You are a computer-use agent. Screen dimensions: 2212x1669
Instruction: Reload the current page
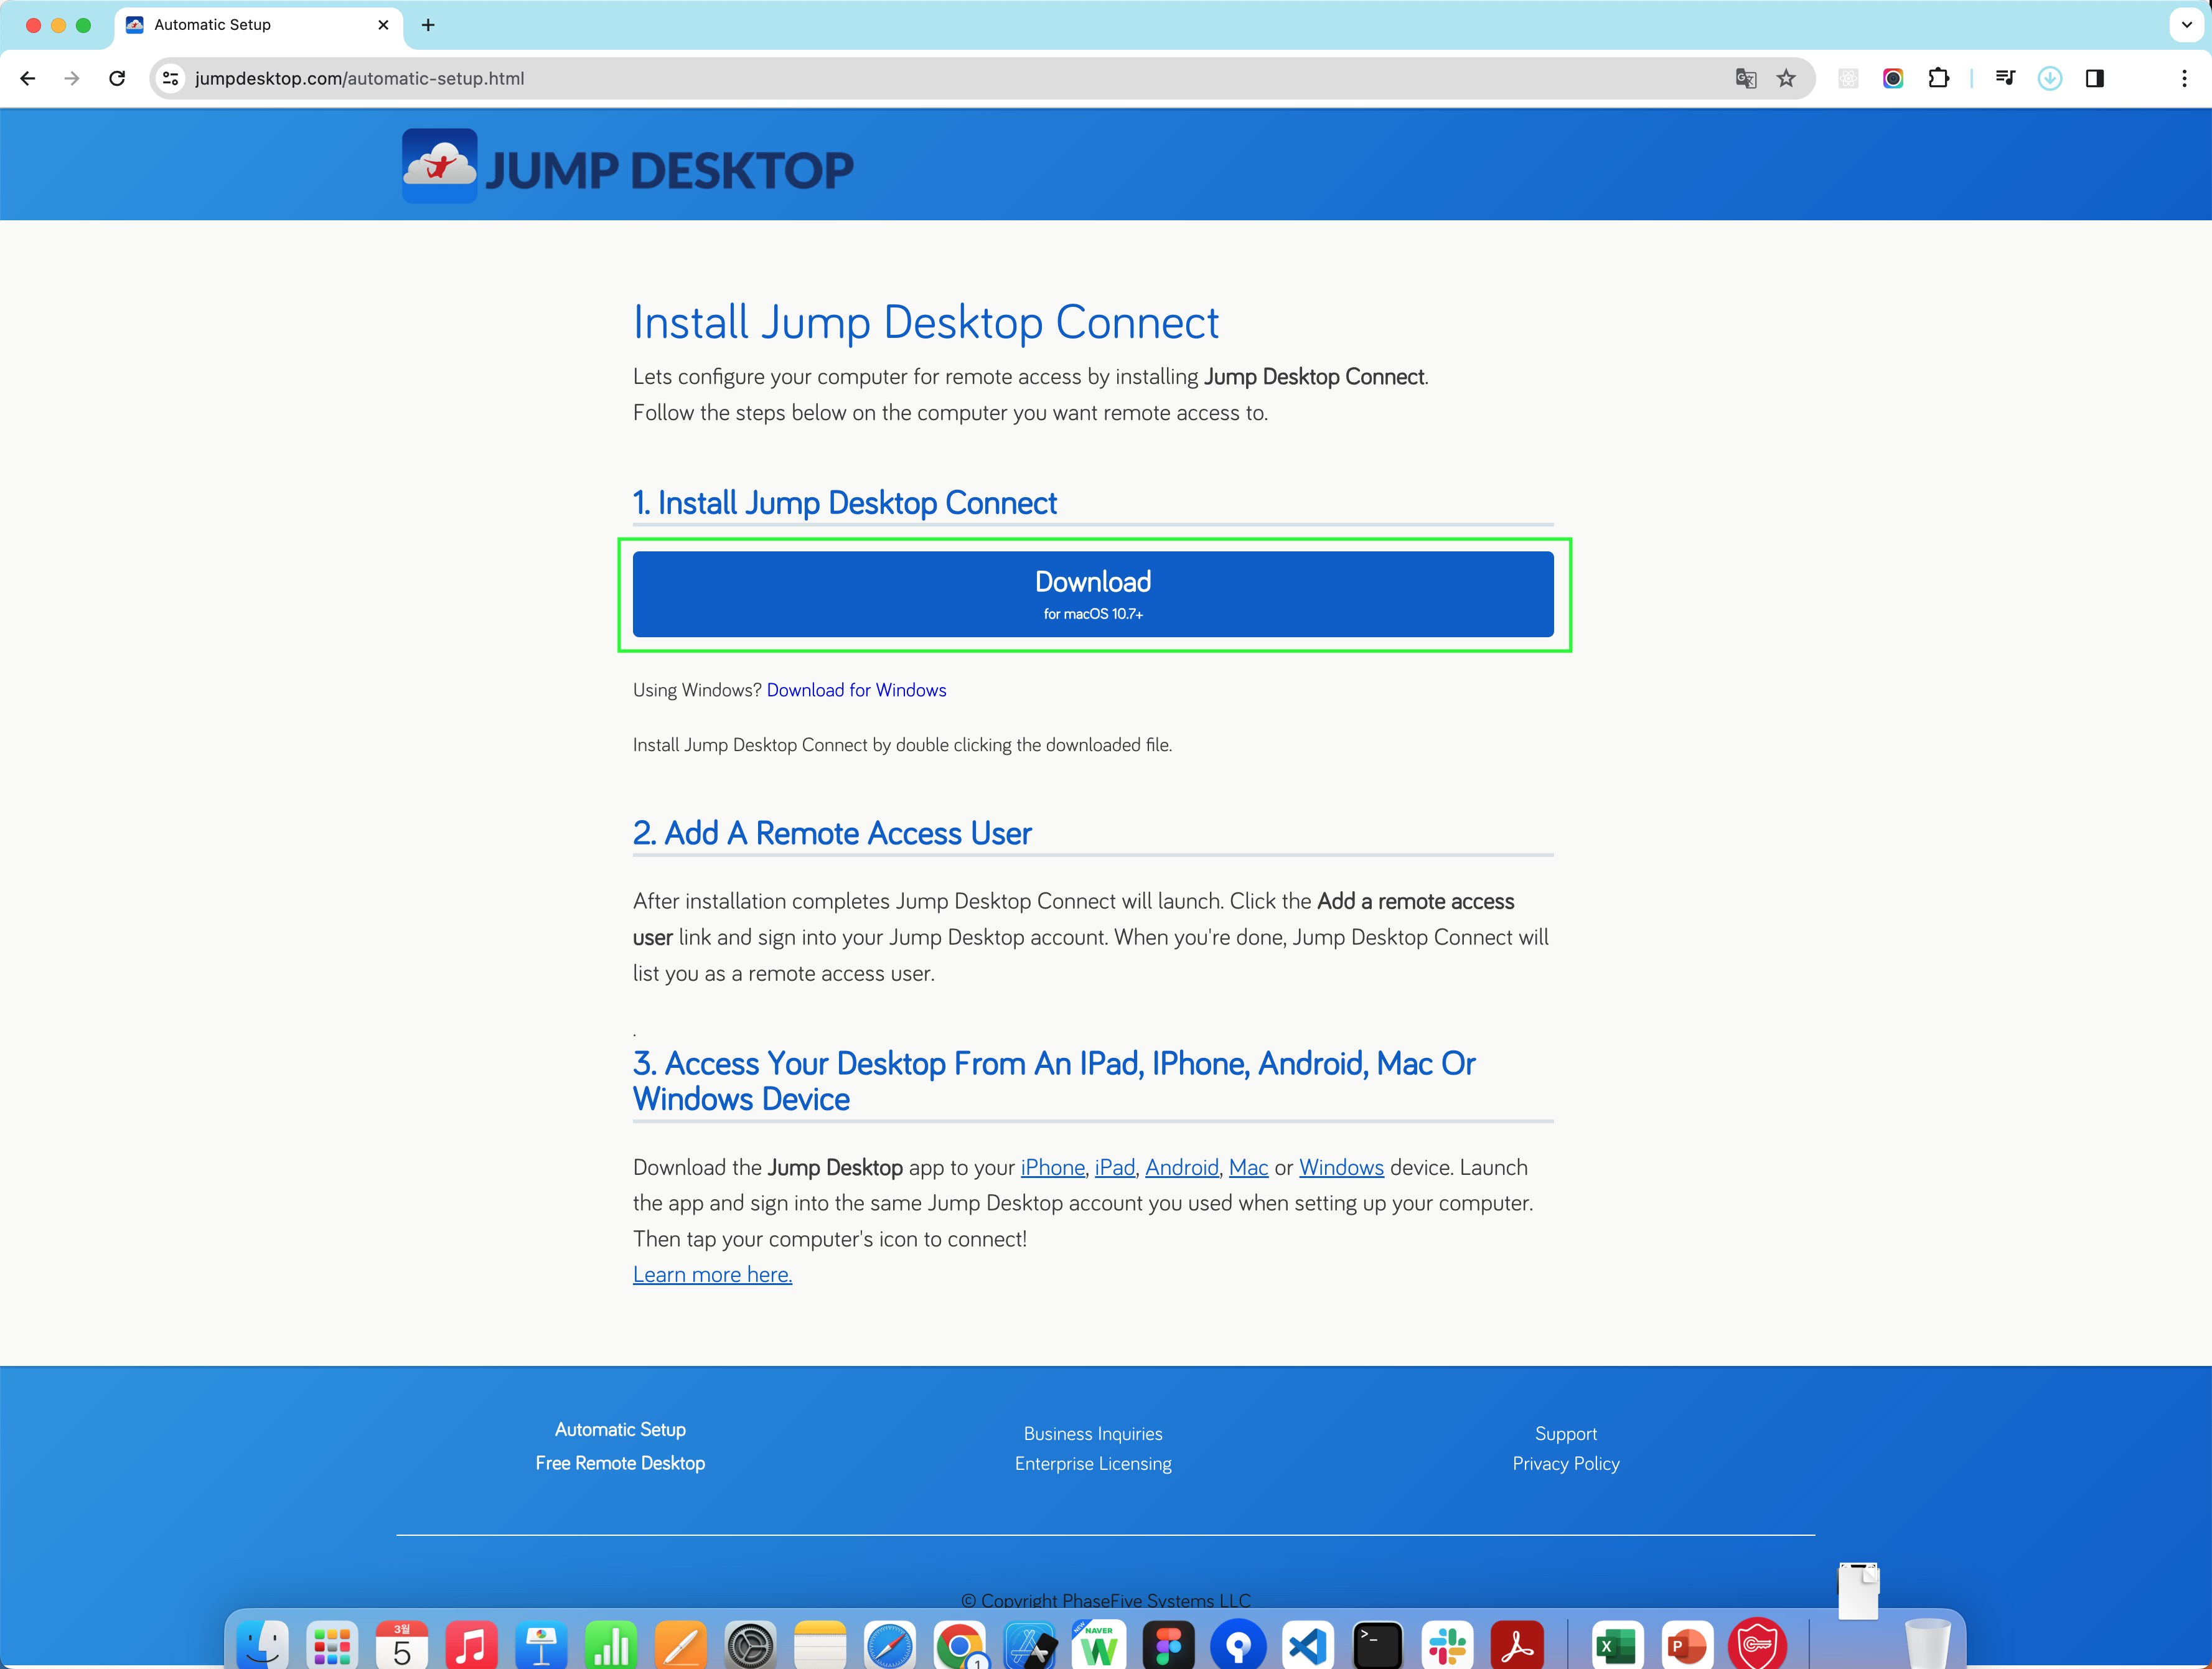pos(117,78)
